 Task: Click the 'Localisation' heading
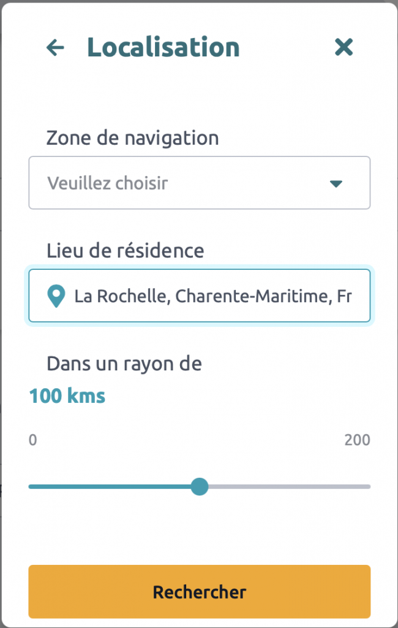(163, 47)
